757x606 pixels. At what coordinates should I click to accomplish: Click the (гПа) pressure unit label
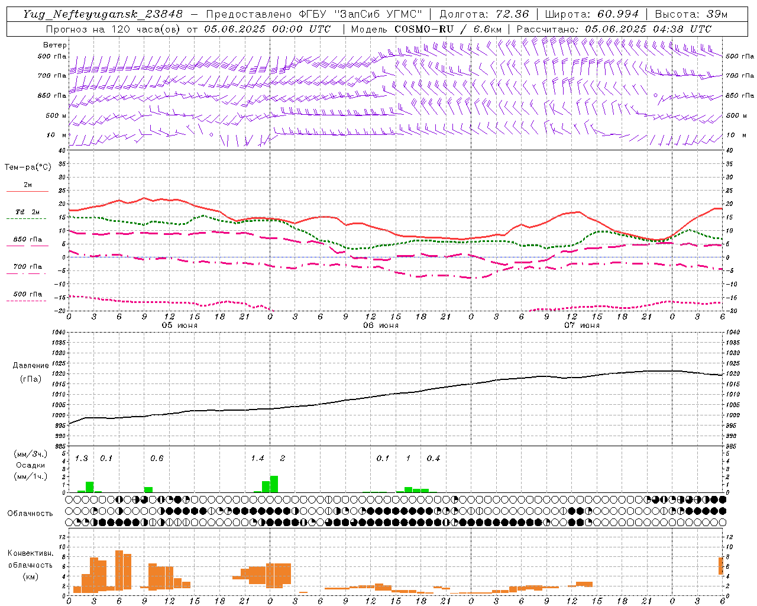click(x=31, y=379)
